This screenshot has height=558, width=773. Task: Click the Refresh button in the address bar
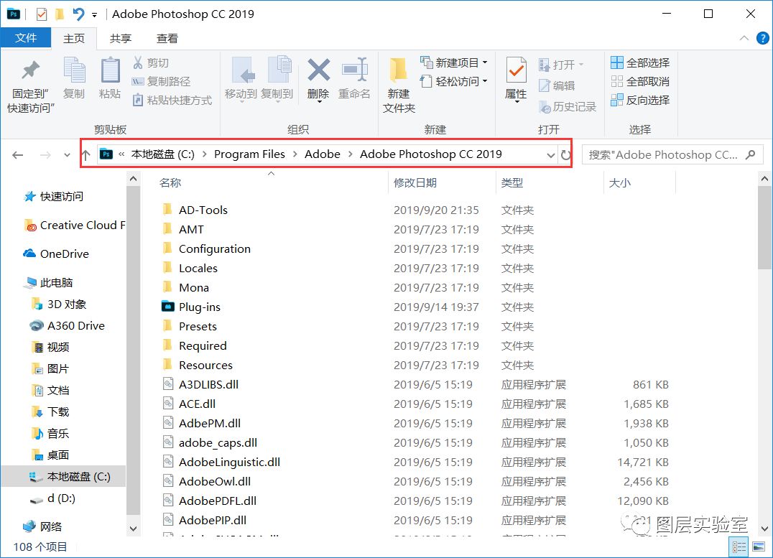[565, 155]
